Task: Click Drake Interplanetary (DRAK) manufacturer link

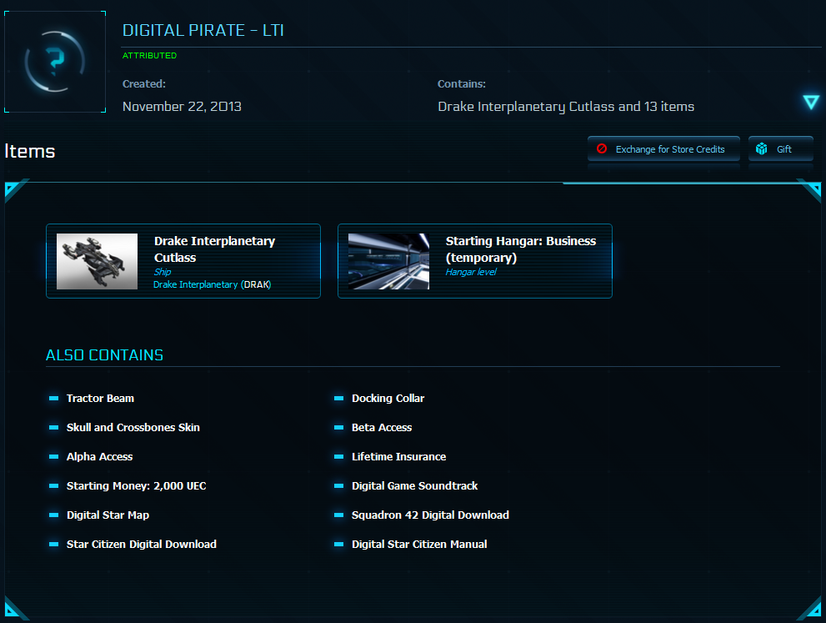Action: coord(213,284)
